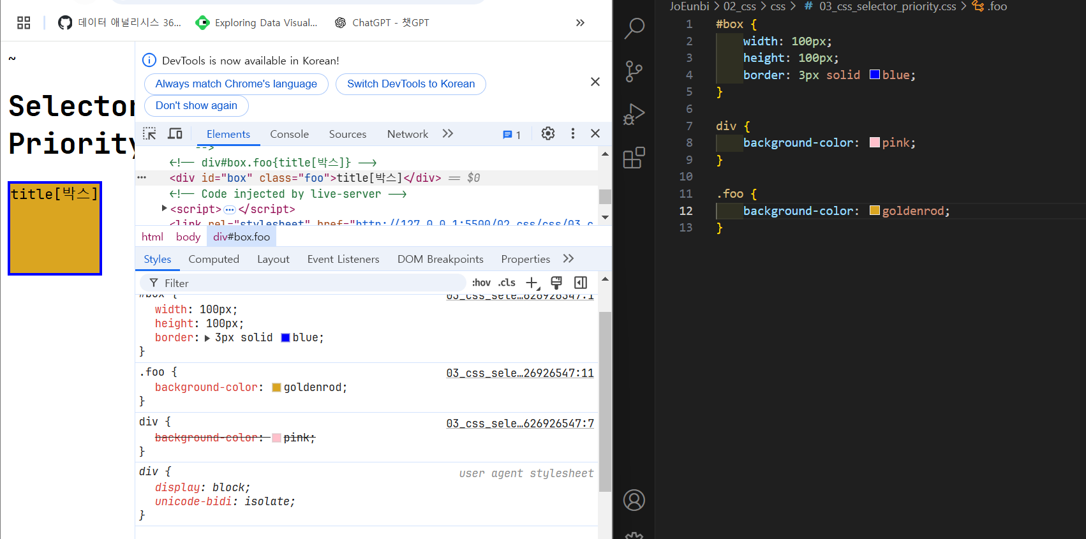The width and height of the screenshot is (1086, 539).
Task: Click the ellipsis inside the script tag
Action: pyautogui.click(x=230, y=210)
